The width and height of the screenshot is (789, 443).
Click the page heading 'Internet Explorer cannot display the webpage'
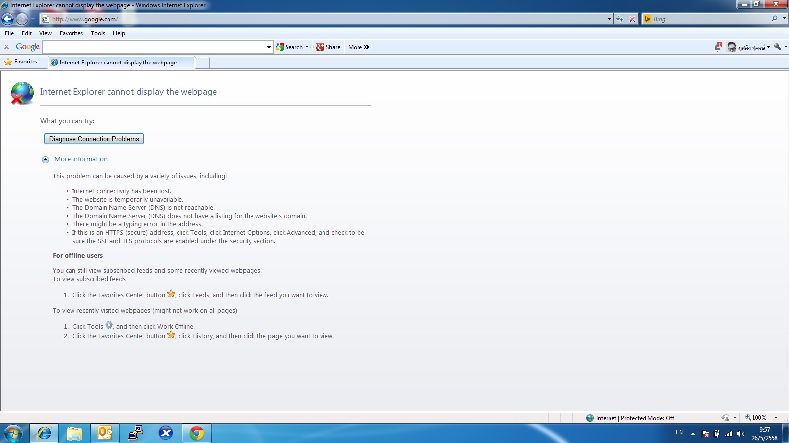click(x=129, y=92)
